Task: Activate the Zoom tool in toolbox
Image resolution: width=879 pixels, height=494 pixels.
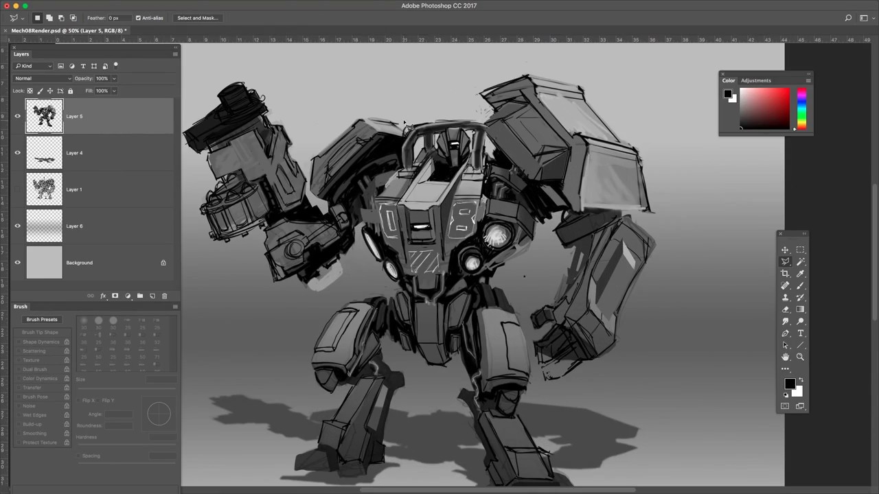Action: [x=800, y=357]
